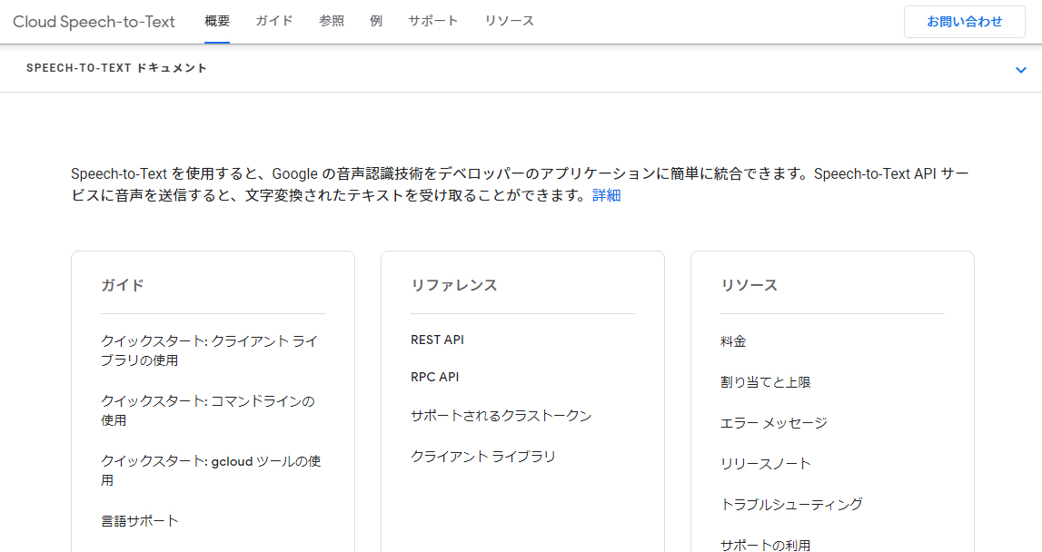Screen dimensions: 1042x552
Task: Open the クライアント ライブラリ reference link
Action: point(483,457)
